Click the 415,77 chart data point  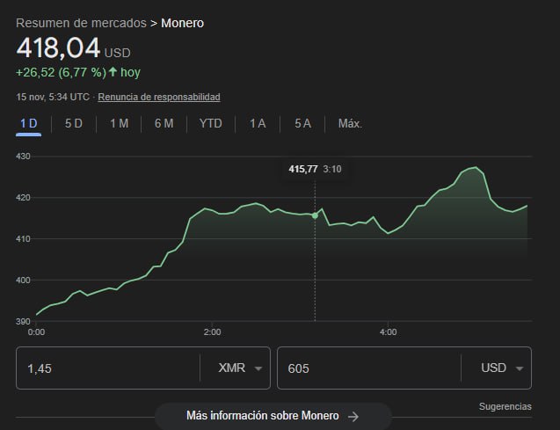click(316, 215)
